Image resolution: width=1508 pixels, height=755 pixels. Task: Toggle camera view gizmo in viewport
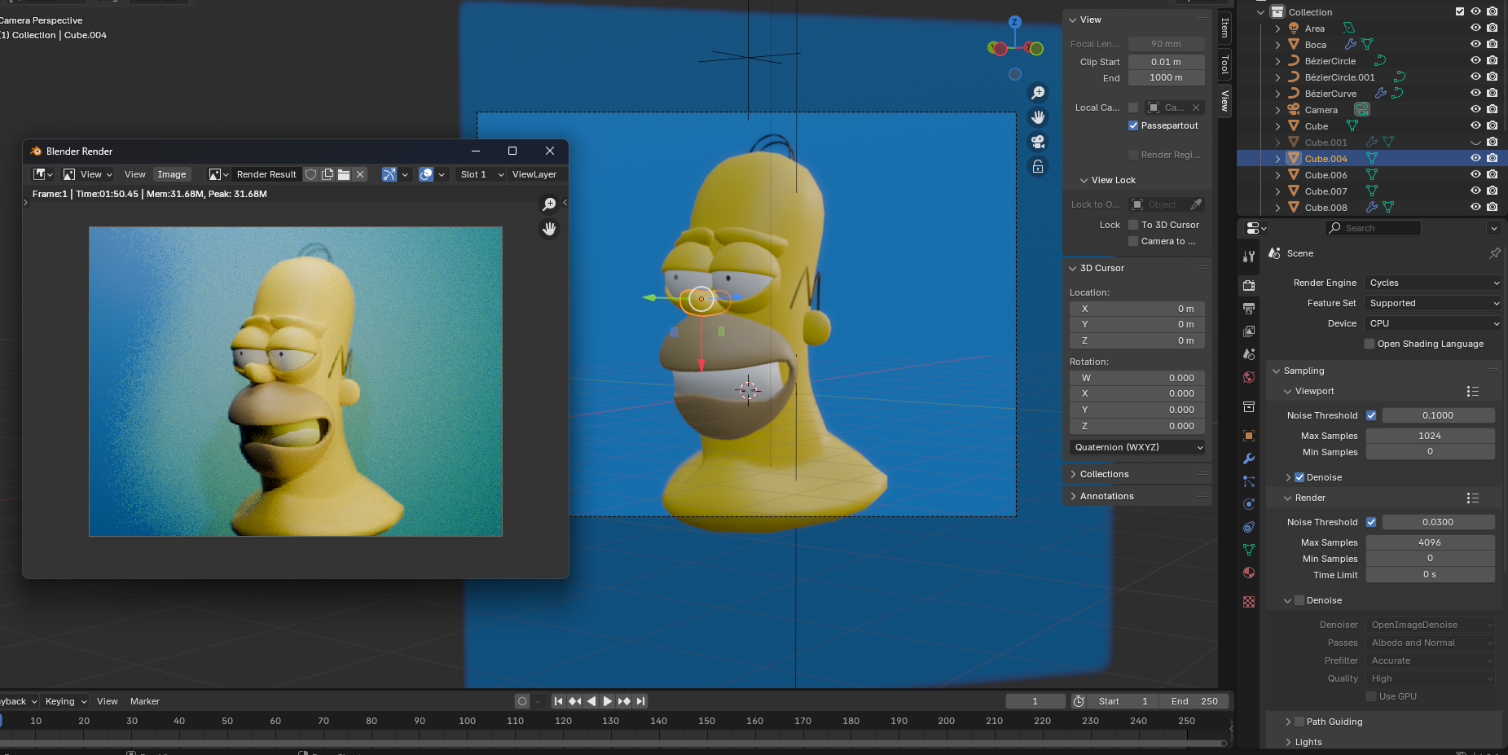(1038, 142)
